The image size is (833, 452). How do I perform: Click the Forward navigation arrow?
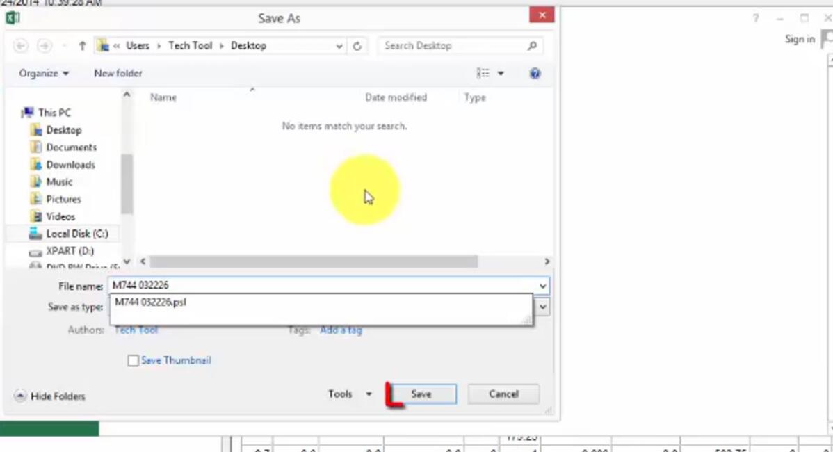tap(45, 46)
